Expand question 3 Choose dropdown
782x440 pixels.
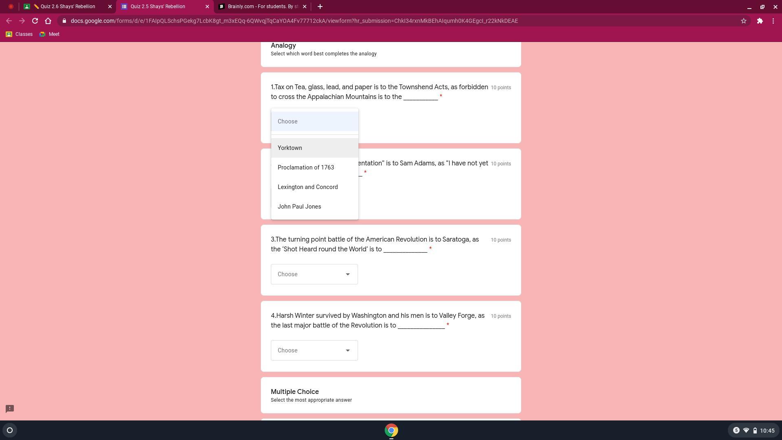(314, 274)
